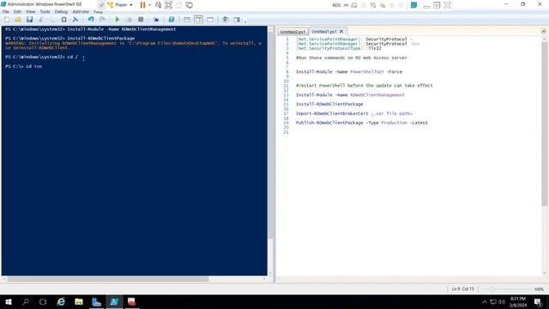Click the 'Install-RDWebClientPackage' line in script
Viewport: 549px width, 309px height.
(x=329, y=104)
